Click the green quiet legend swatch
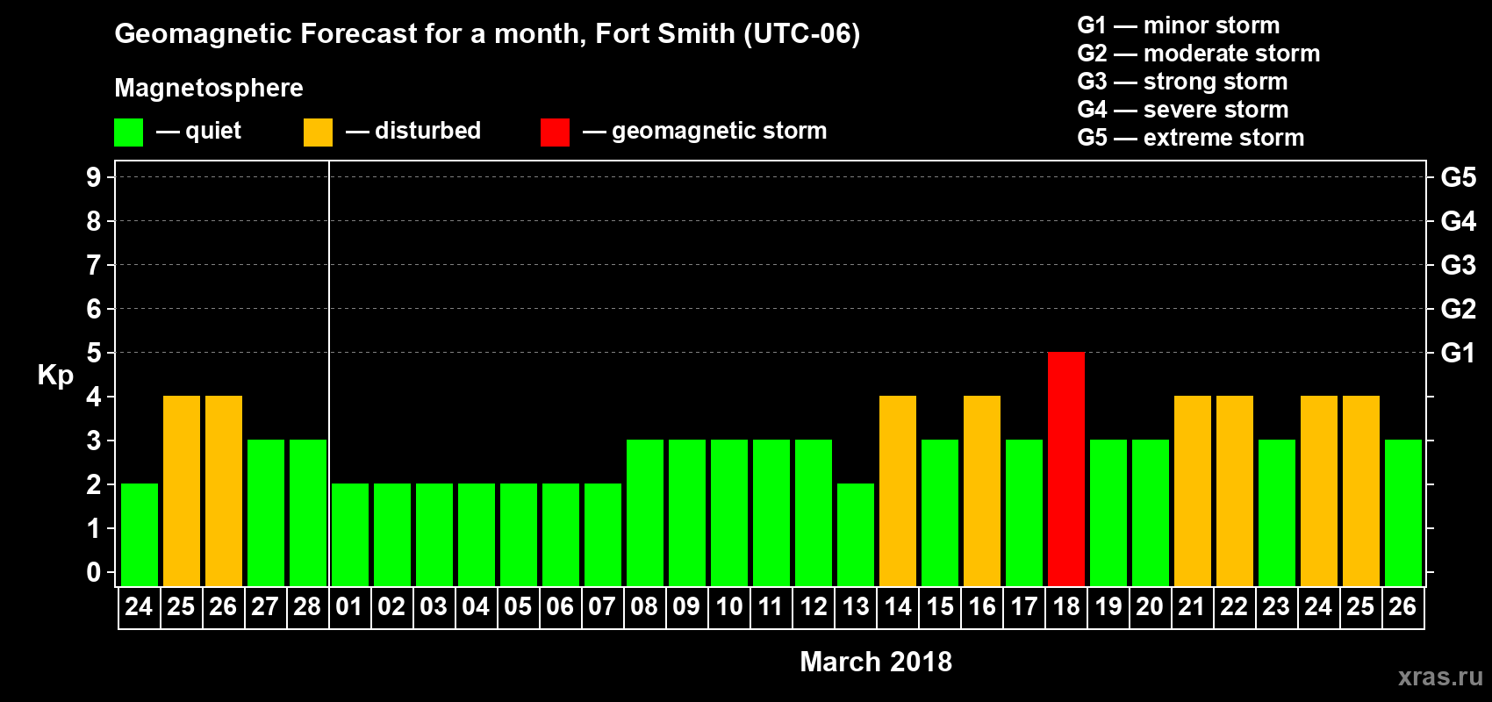 tap(129, 133)
